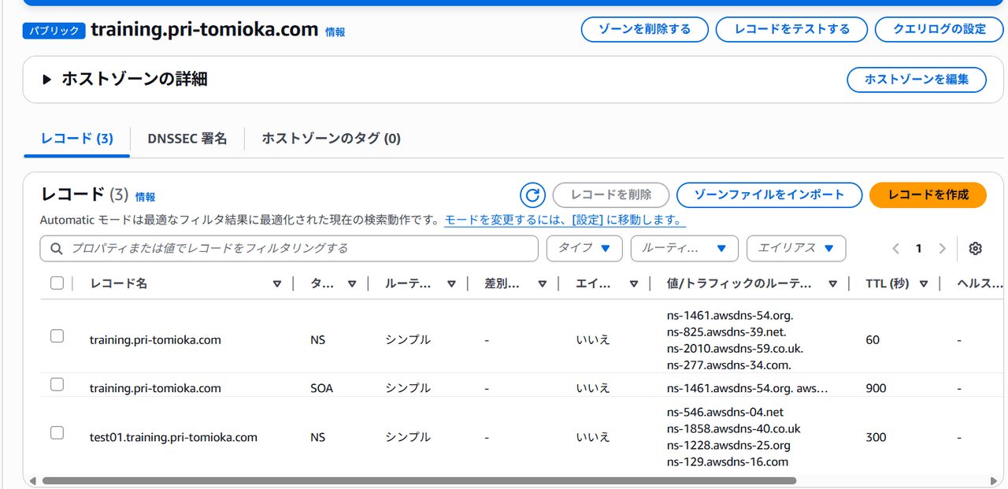Sort by the TTL (秒) column arrow
Screen dimensions: 1008x489
click(924, 283)
